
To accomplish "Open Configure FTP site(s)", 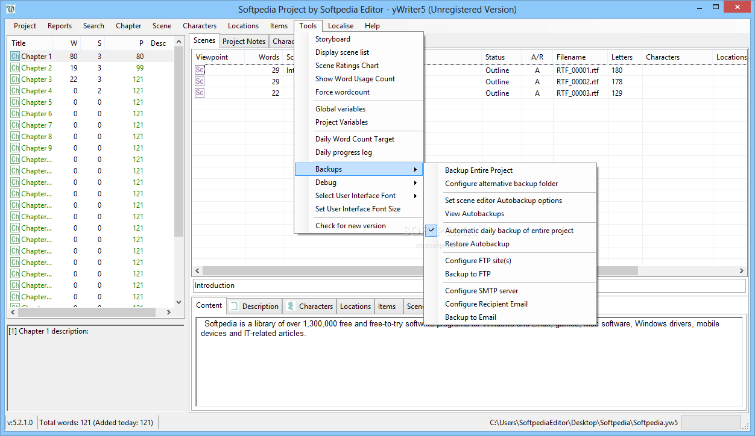I will point(510,261).
